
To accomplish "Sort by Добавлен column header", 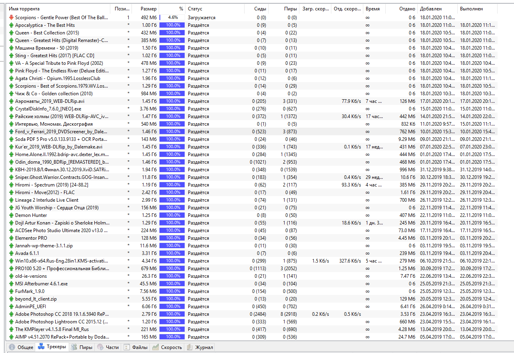I will [437, 8].
